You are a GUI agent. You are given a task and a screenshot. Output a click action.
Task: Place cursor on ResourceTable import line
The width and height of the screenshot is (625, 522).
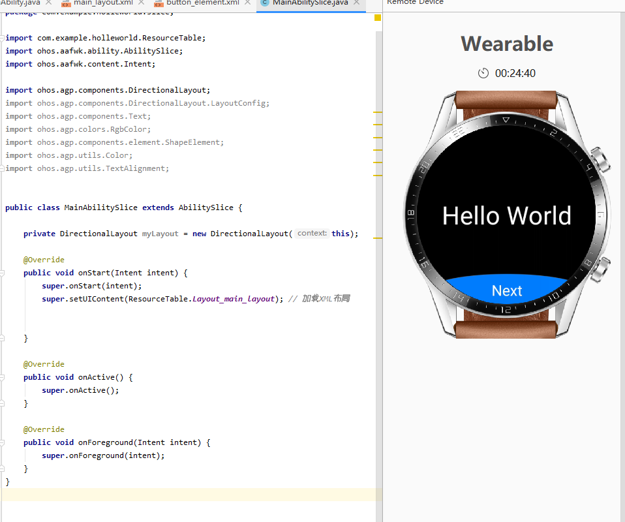tap(105, 38)
